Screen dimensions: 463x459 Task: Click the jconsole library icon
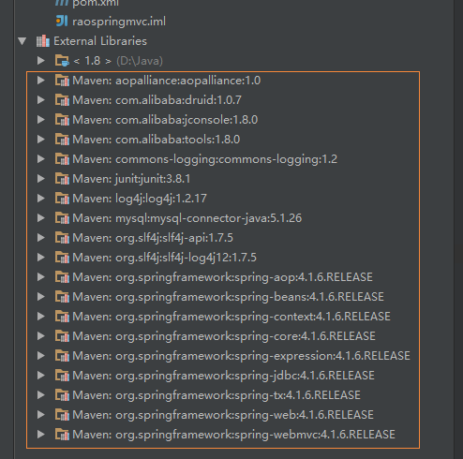pos(62,120)
